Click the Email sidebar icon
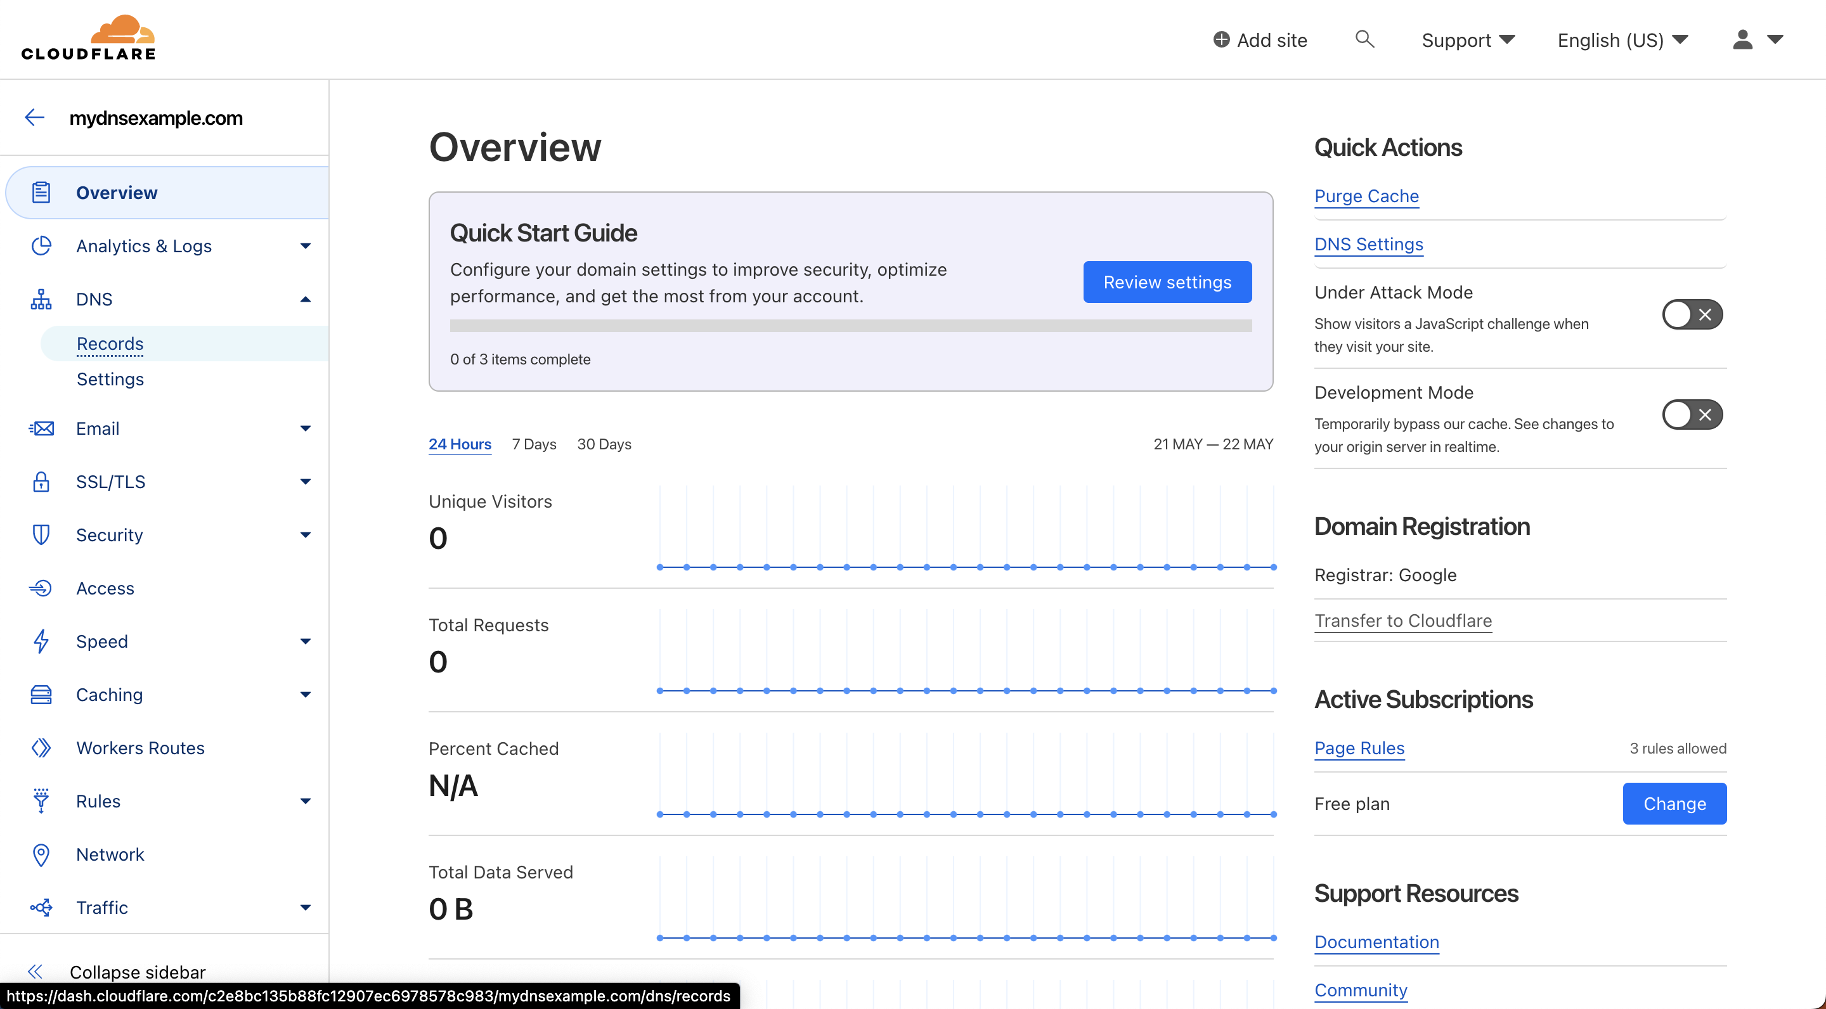This screenshot has width=1826, height=1009. click(x=41, y=428)
